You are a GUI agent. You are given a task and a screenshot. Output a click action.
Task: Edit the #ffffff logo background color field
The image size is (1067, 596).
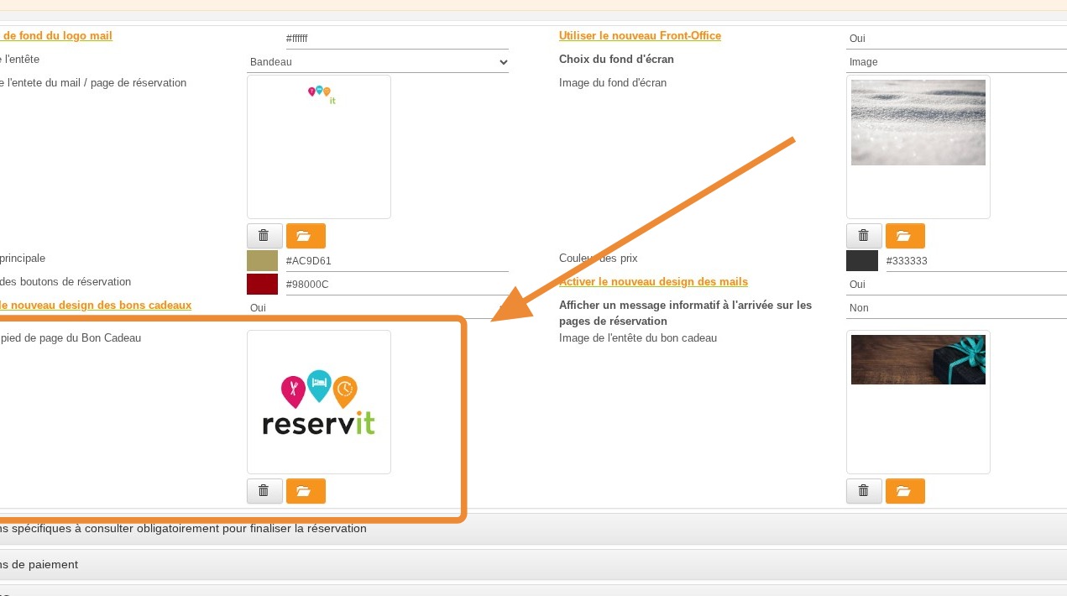point(397,39)
